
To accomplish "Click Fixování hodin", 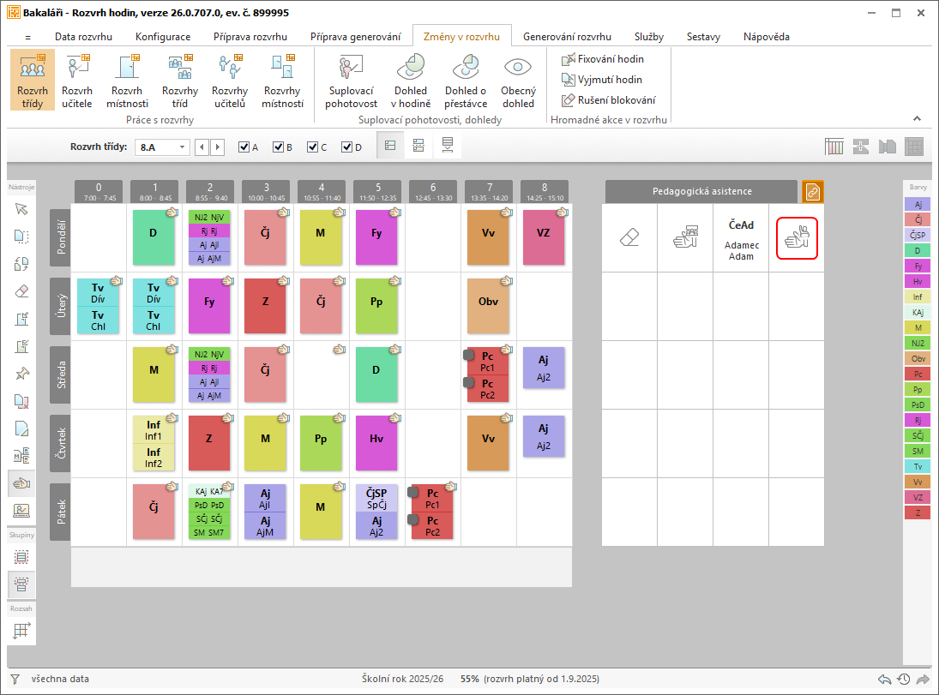I will [603, 58].
